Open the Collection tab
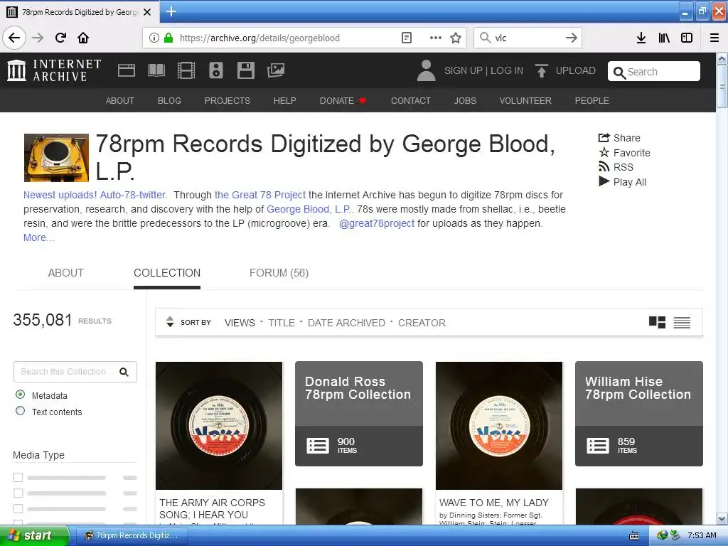Image resolution: width=728 pixels, height=546 pixels. point(167,273)
